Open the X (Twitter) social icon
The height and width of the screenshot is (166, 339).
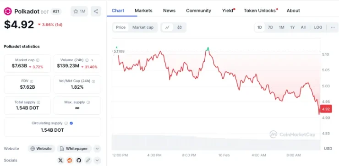point(60,161)
